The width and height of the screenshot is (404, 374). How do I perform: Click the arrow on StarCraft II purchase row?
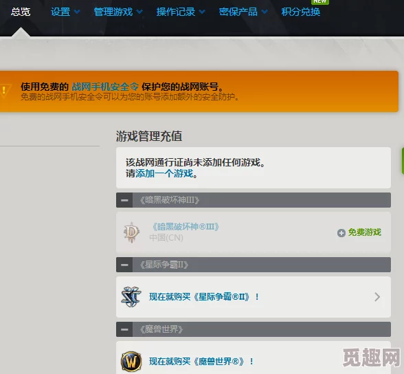click(x=377, y=297)
